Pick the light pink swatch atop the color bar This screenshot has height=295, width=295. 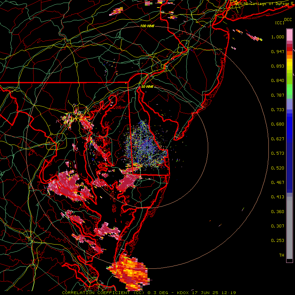click(x=289, y=35)
